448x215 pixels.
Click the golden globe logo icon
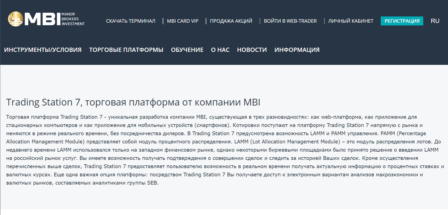15,19
